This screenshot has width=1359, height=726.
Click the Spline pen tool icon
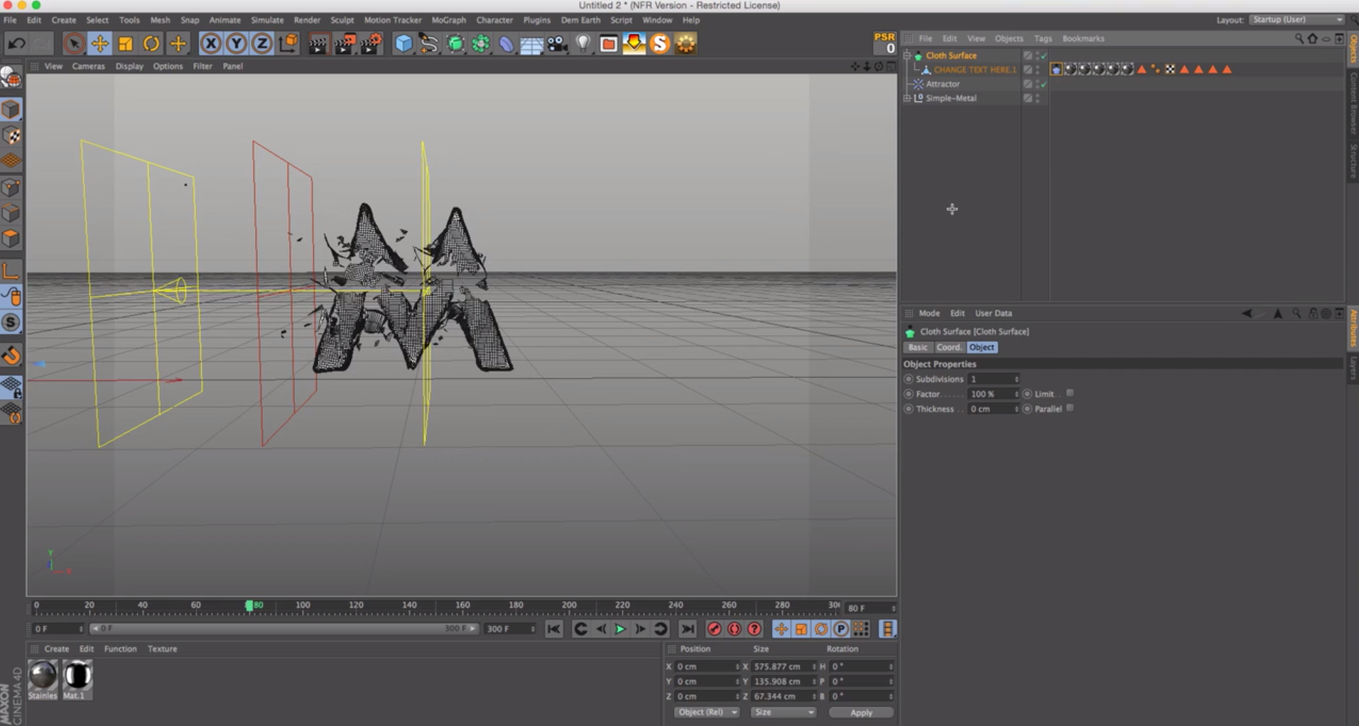(x=429, y=44)
